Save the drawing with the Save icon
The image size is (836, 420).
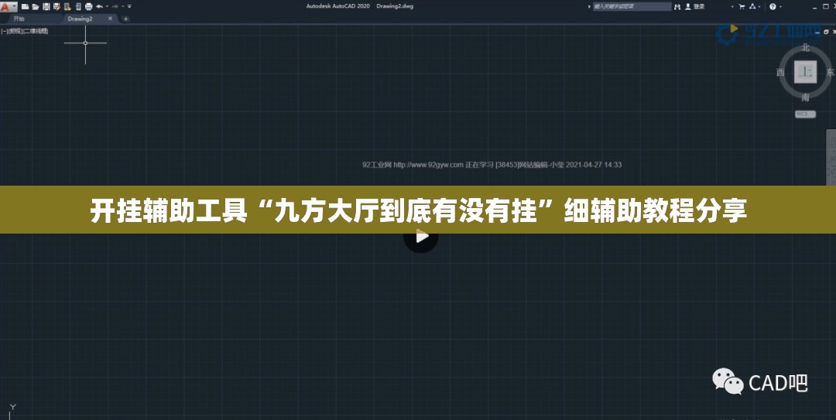[x=46, y=6]
